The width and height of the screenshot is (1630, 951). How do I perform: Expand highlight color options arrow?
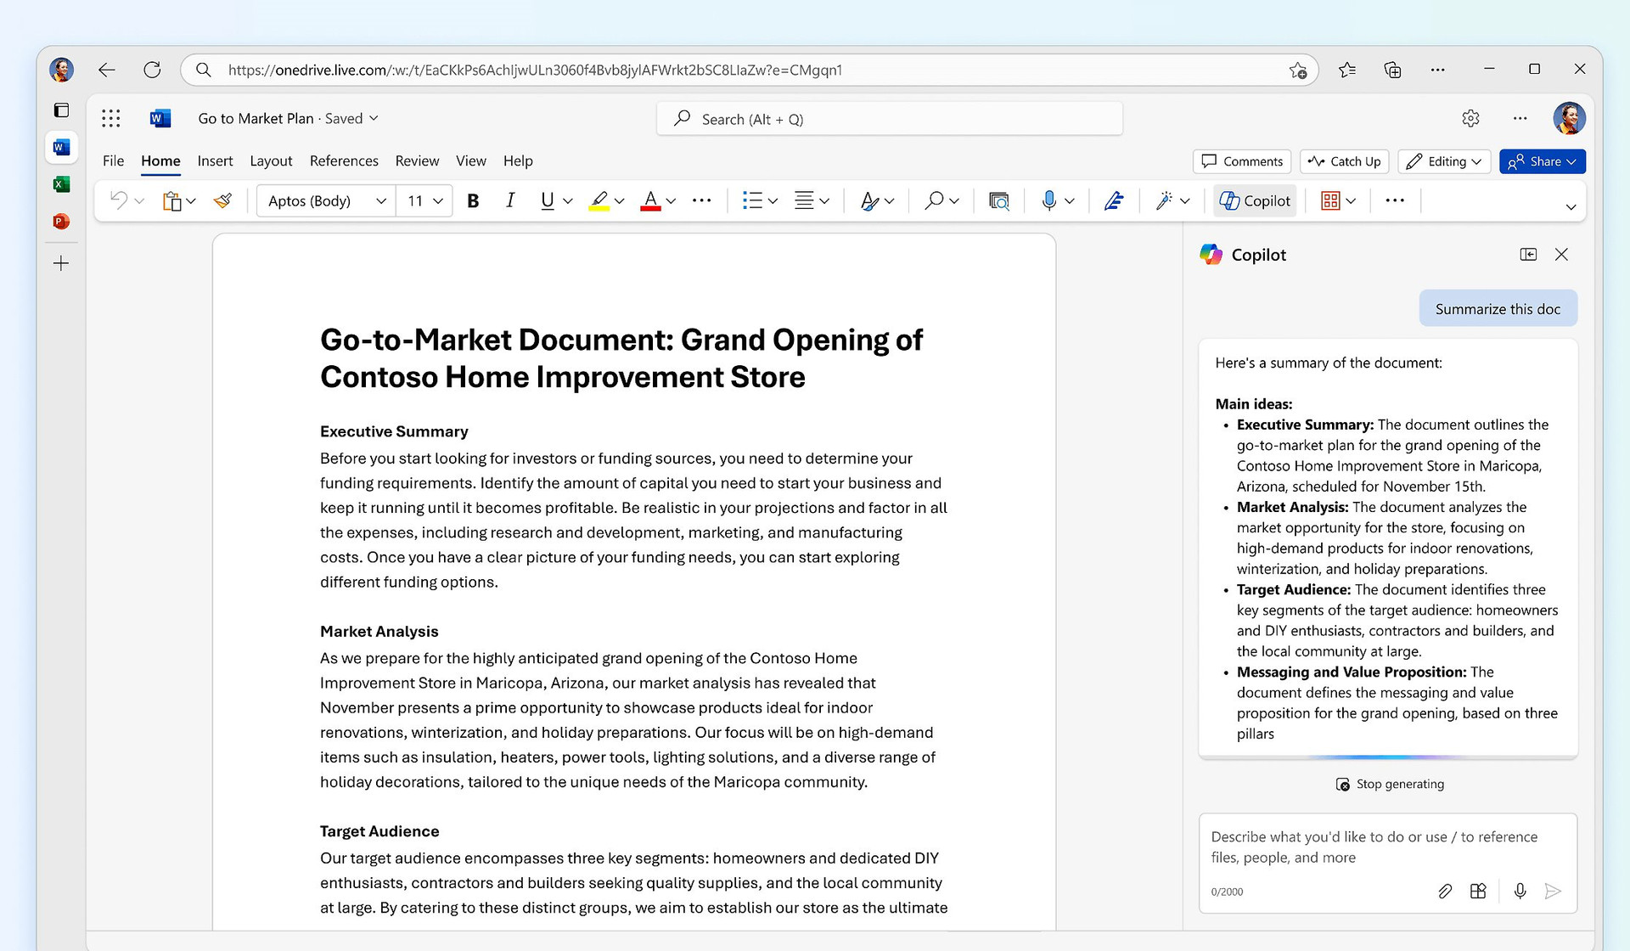pyautogui.click(x=620, y=201)
